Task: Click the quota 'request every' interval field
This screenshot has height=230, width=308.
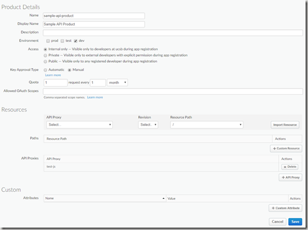Action: (x=97, y=82)
